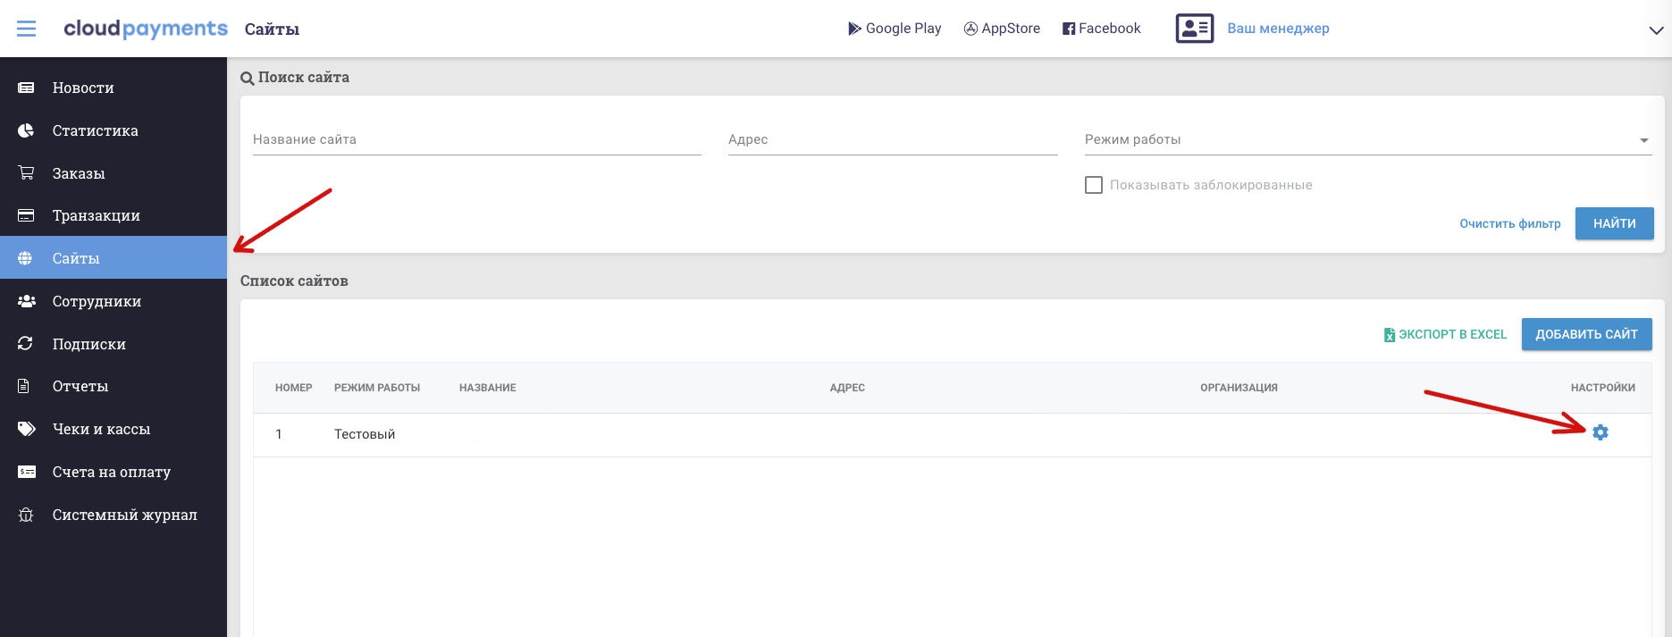The height and width of the screenshot is (637, 1672).
Task: Click the System journal bug icon
Action: pyautogui.click(x=26, y=515)
